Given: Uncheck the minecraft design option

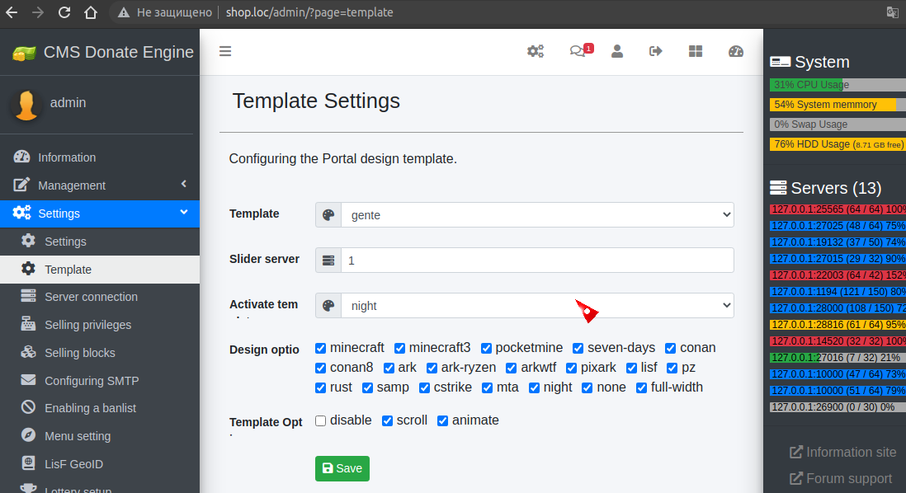Looking at the screenshot, I should (x=321, y=348).
